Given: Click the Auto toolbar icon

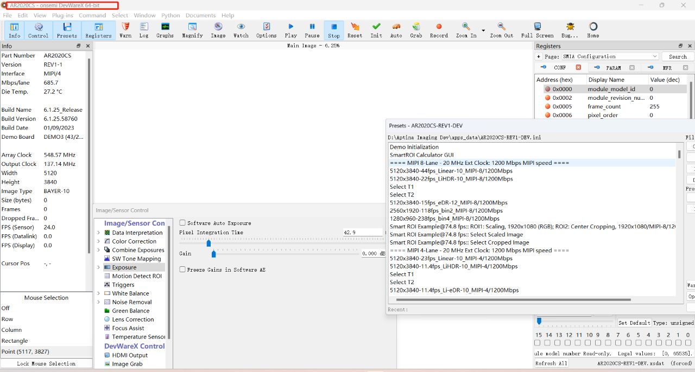Looking at the screenshot, I should coord(396,30).
